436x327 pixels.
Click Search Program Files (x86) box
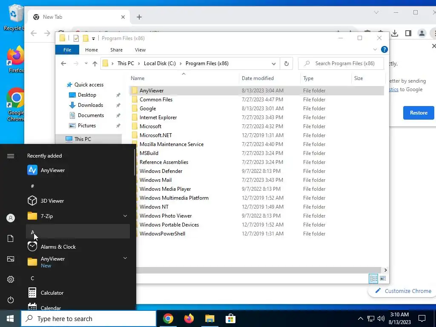pos(341,63)
